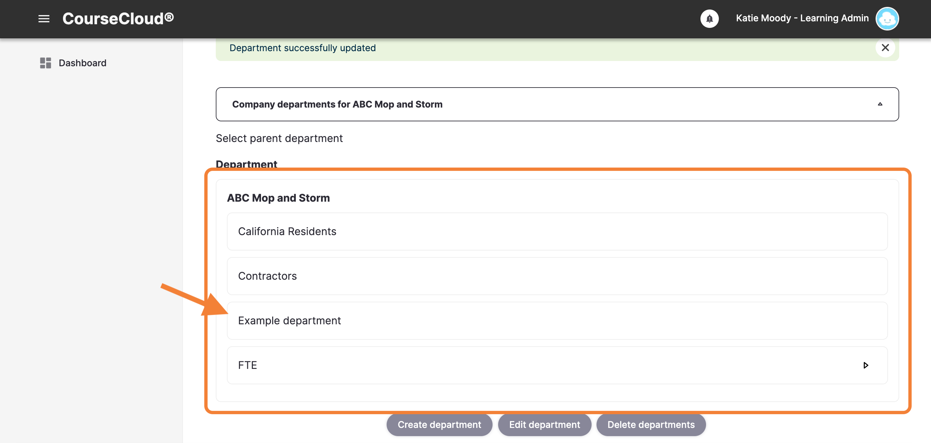The height and width of the screenshot is (443, 931).
Task: Select the Contractors department
Action: [x=557, y=276]
